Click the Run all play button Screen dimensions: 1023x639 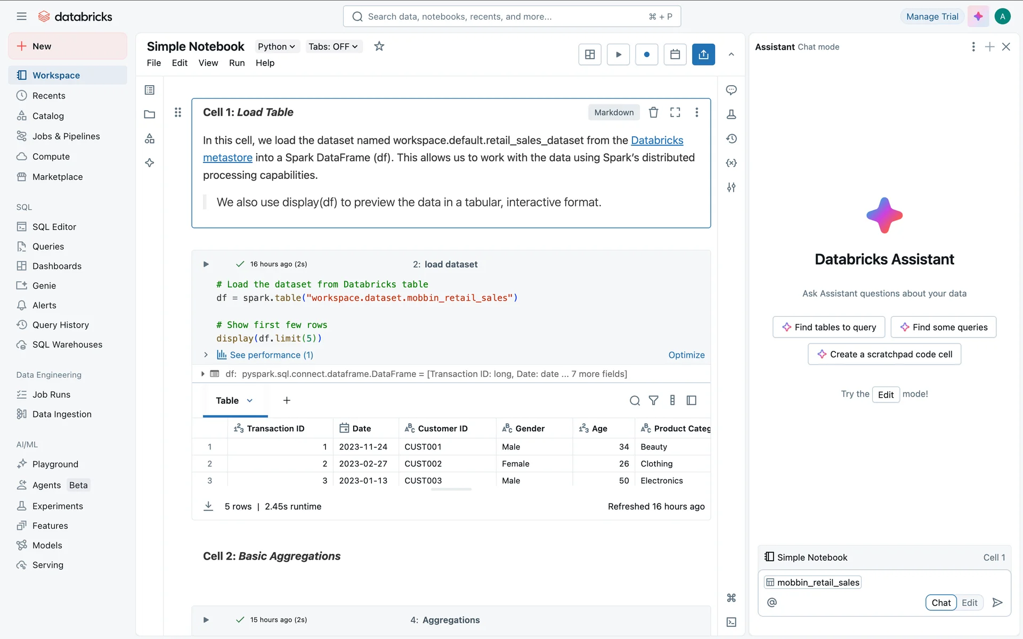(x=618, y=54)
